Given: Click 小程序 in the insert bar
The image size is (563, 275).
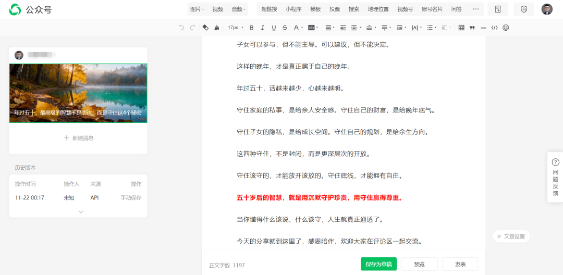Looking at the screenshot, I should click(x=293, y=9).
